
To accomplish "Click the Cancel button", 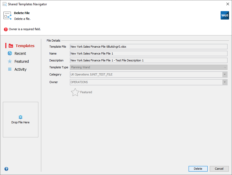I will [x=219, y=169].
